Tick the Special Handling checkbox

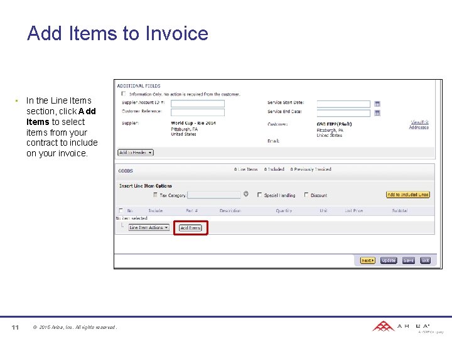tap(259, 195)
